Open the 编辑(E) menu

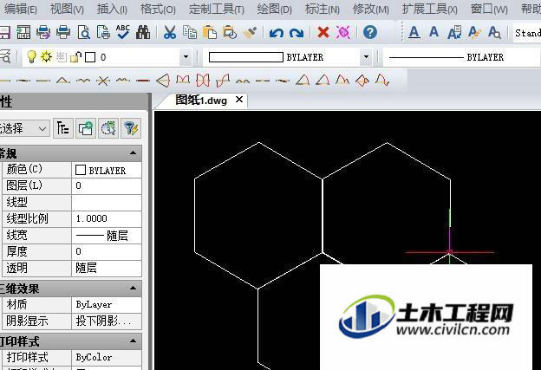pyautogui.click(x=20, y=9)
